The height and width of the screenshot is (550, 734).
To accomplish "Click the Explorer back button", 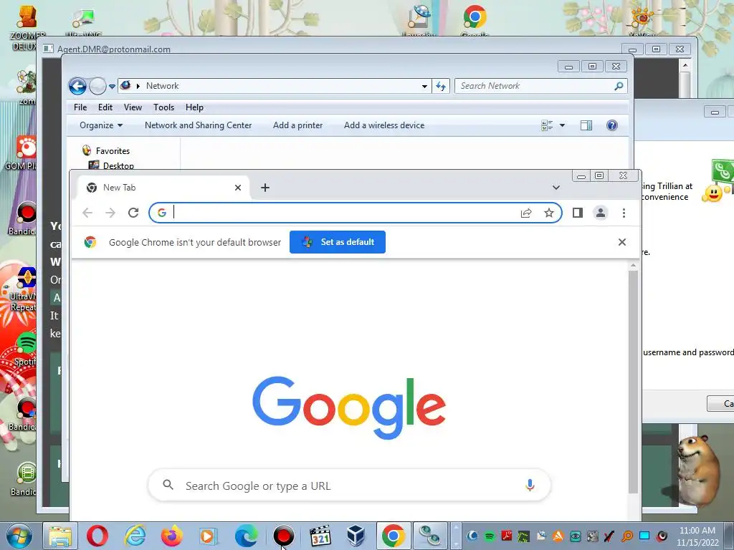I will (x=77, y=86).
